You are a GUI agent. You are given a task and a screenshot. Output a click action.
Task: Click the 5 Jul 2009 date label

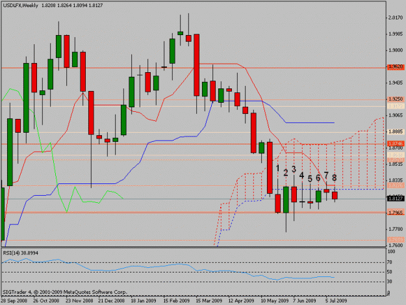click(336, 300)
